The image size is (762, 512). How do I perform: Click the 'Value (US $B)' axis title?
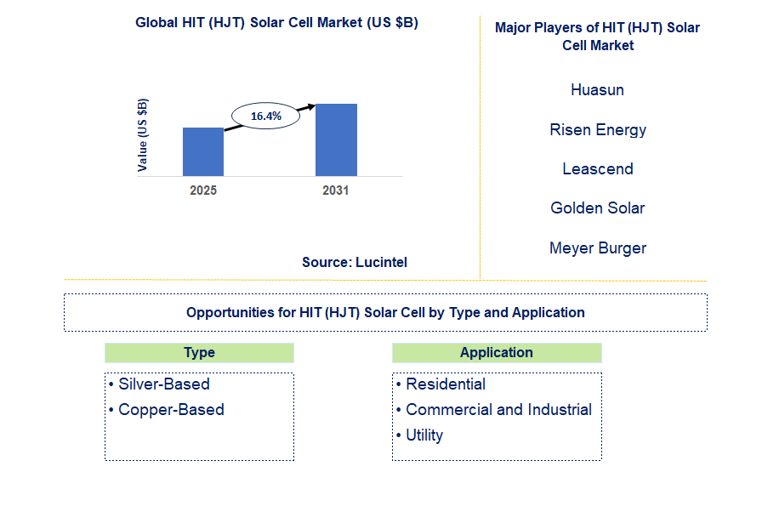[x=142, y=135]
